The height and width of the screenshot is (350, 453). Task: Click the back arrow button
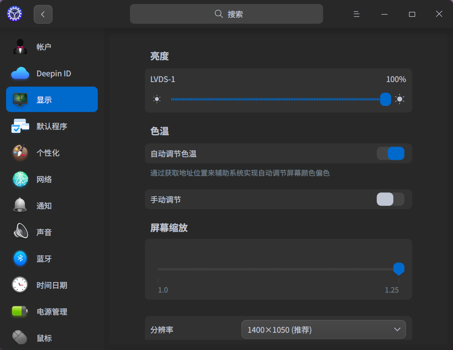(x=43, y=14)
